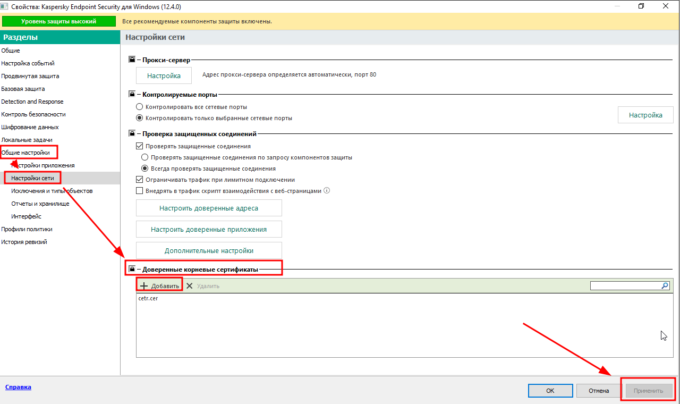Open the Справка link
680x404 pixels.
pos(18,387)
